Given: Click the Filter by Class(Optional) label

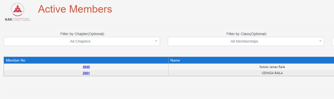Looking at the screenshot, I should coord(246,34).
